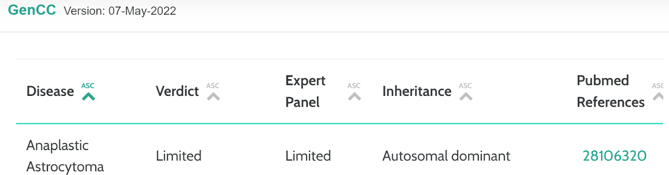
Task: Select the Anaplastic Astrocytoma disease cell
Action: coord(65,156)
